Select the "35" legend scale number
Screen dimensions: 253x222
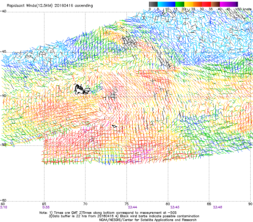coord(211,9)
